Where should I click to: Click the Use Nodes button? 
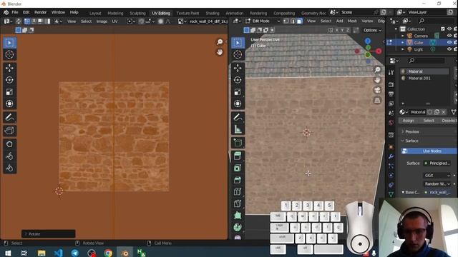click(429, 151)
